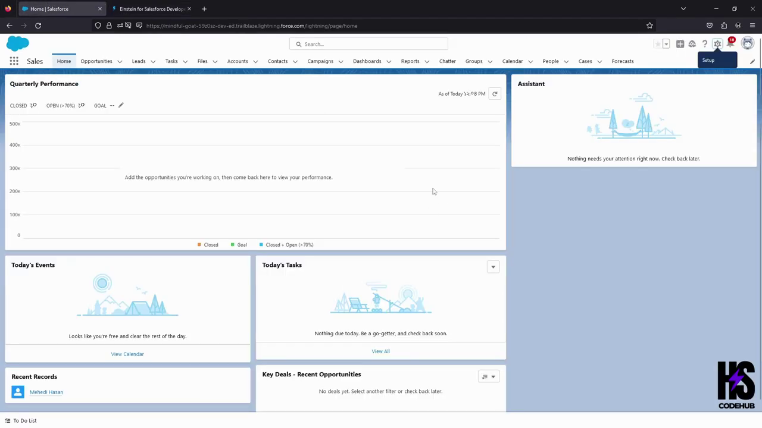Expand the Reports nav dropdown arrow
This screenshot has width=762, height=428.
[427, 61]
